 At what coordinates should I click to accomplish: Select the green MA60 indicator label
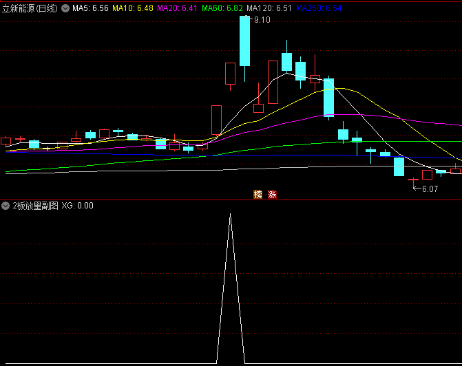click(222, 8)
